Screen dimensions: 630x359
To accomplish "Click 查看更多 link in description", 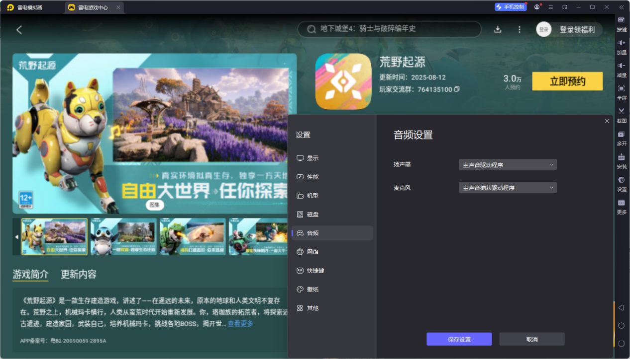I will [240, 324].
